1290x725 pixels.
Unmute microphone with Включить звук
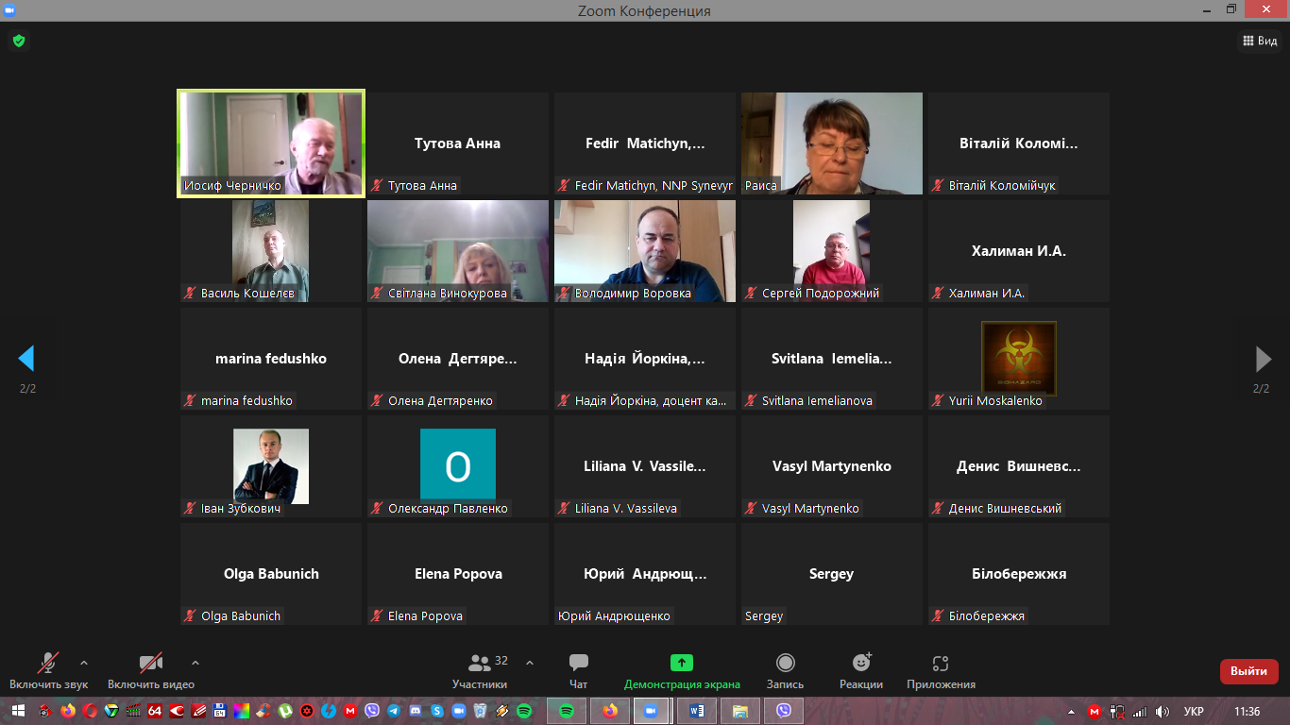coord(48,670)
